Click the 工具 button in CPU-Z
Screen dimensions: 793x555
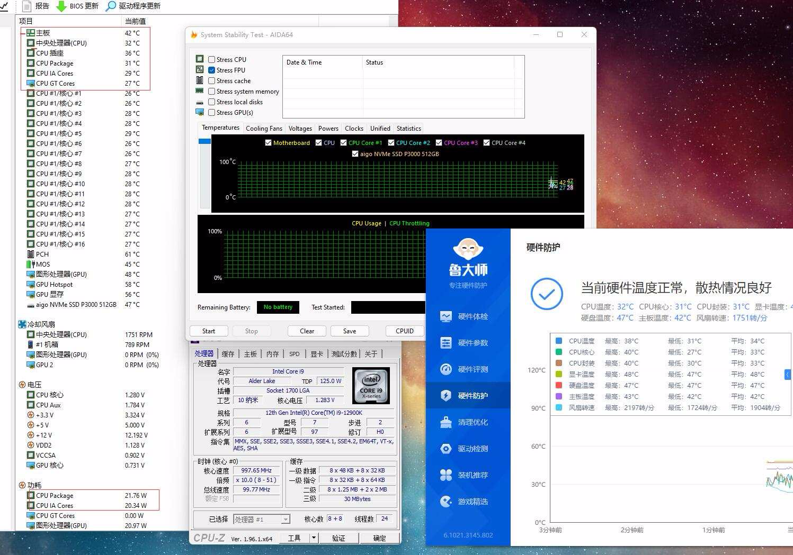pyautogui.click(x=294, y=538)
